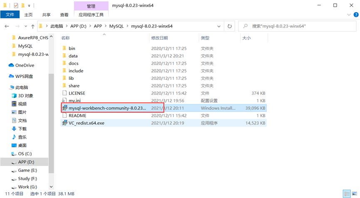360x198 pixels.
Task: Click navigation pane vertical scrollbar thumb
Action: (51, 124)
